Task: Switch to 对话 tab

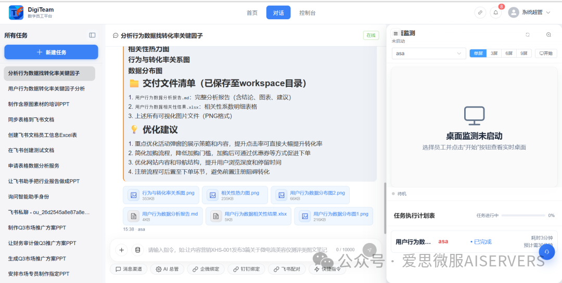Action: pos(278,12)
